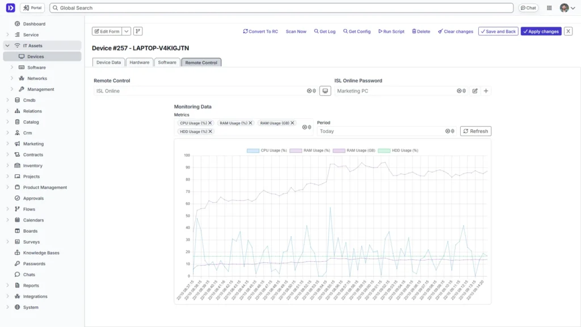Click Save and Back
Image resolution: width=581 pixels, height=327 pixels.
[x=498, y=31]
